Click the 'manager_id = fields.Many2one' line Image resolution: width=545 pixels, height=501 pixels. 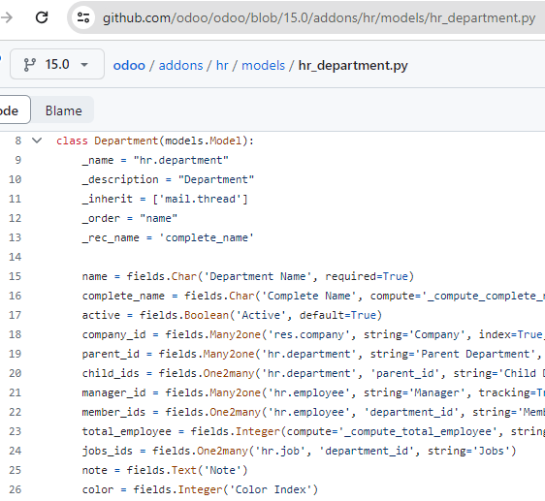(313, 392)
